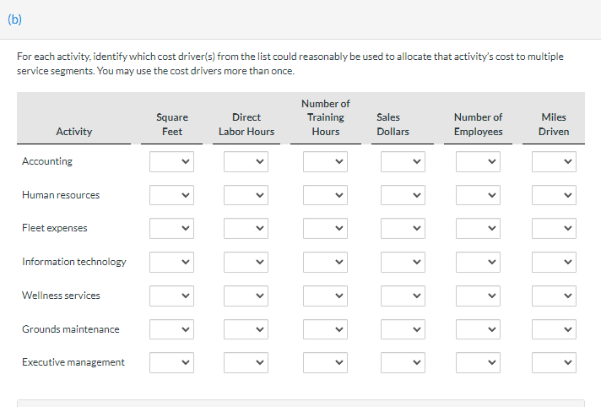Open Accounting Square Feet dropdown
The image size is (601, 407).
pos(171,161)
